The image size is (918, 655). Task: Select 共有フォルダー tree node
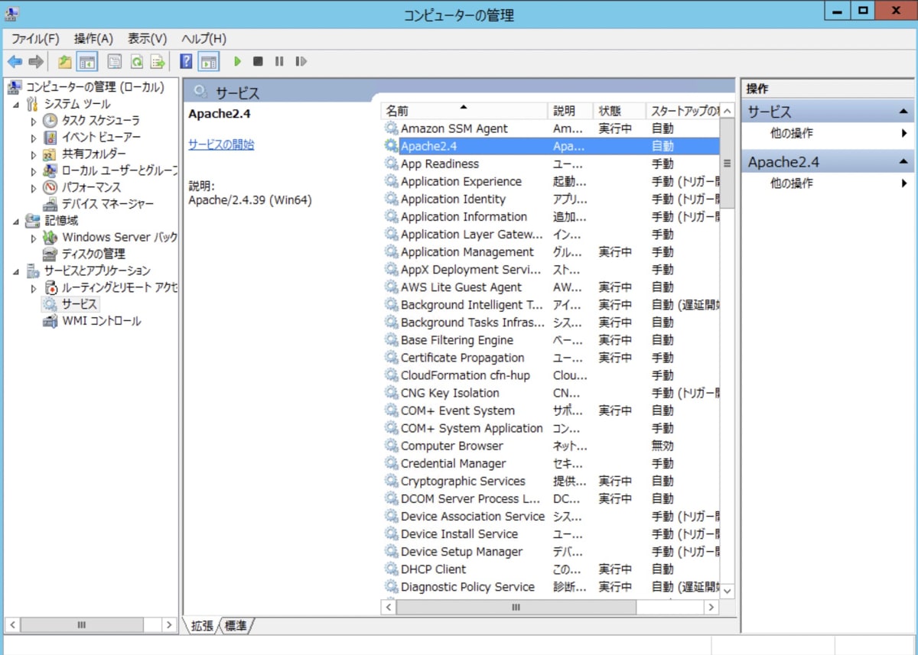coord(94,154)
